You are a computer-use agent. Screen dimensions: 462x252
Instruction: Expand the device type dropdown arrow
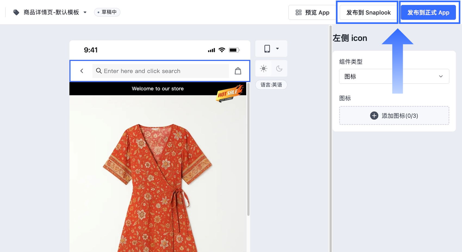(277, 49)
